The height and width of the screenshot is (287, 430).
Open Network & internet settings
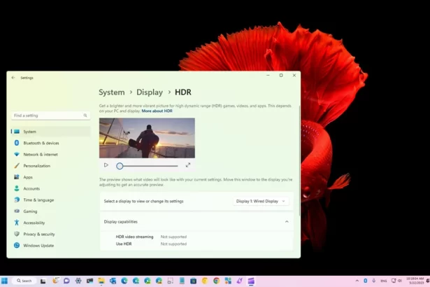[41, 154]
